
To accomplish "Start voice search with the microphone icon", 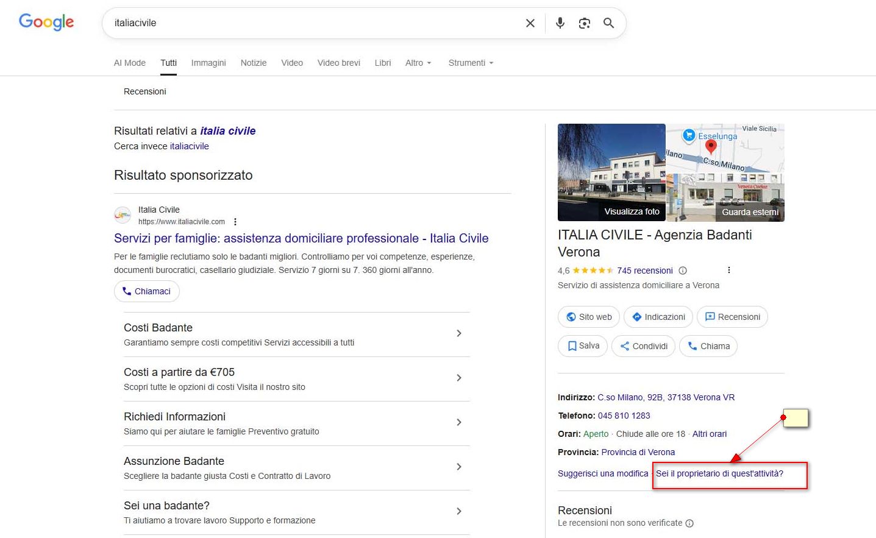I will pyautogui.click(x=560, y=23).
